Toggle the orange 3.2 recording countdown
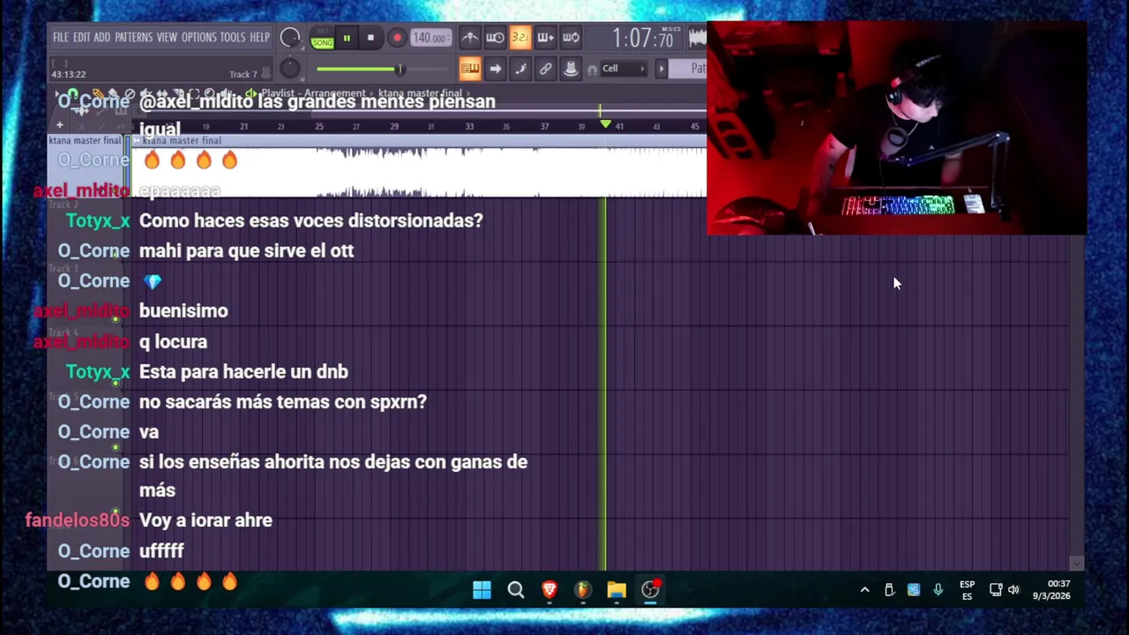This screenshot has width=1129, height=635. point(520,37)
